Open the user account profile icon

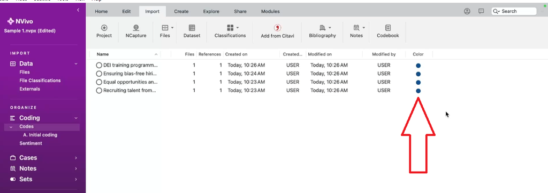pos(467,11)
